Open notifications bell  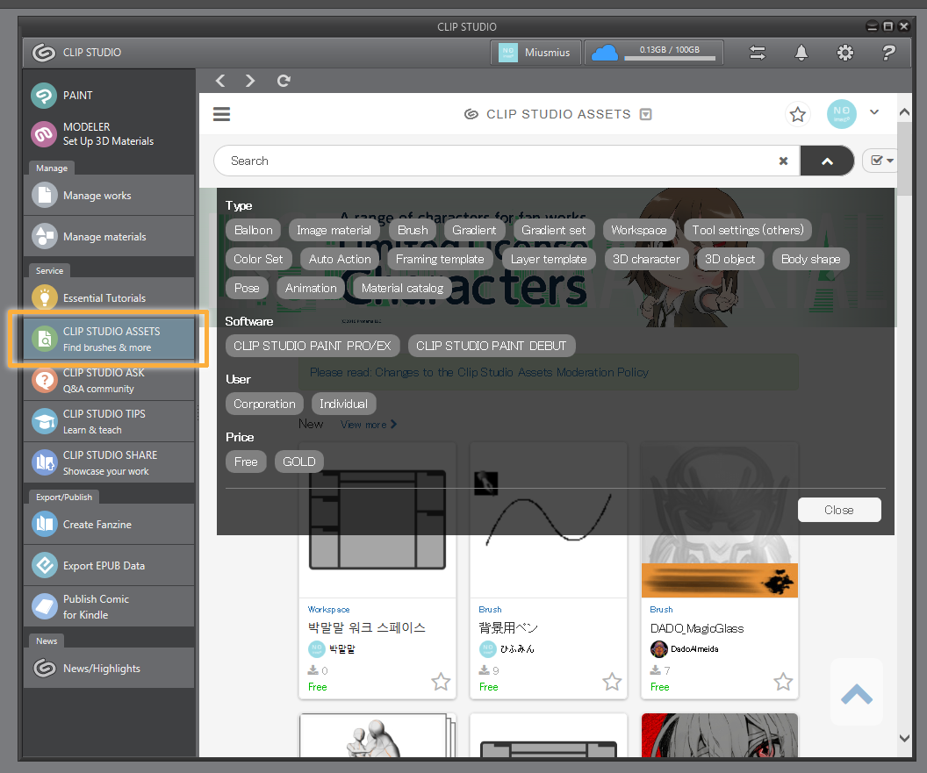pyautogui.click(x=801, y=53)
